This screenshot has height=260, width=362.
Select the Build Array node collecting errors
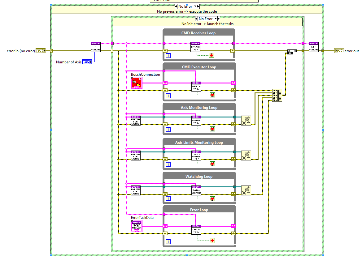277,95
